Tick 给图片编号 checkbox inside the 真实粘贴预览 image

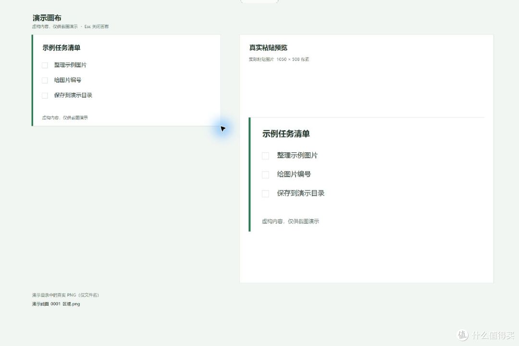coord(265,174)
